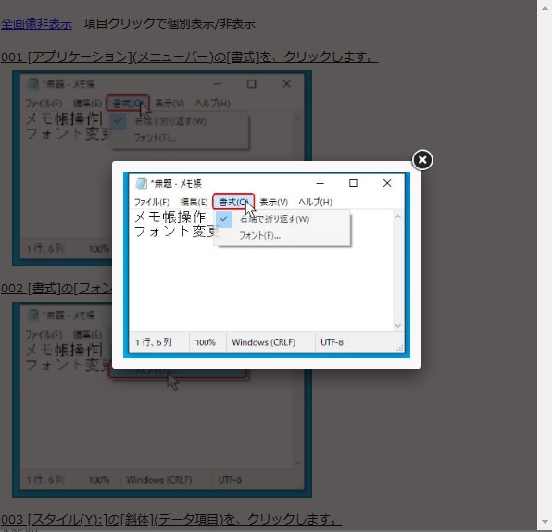Viewport: 552px width, 532px height.
Task: Open the 表示(V) menu in the popup Notepad
Action: (x=273, y=202)
